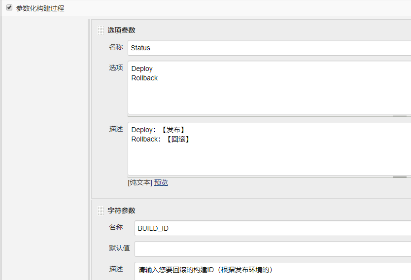The image size is (411, 280).
Task: Click the Deploy:【发布】 description line
Action: 158,130
